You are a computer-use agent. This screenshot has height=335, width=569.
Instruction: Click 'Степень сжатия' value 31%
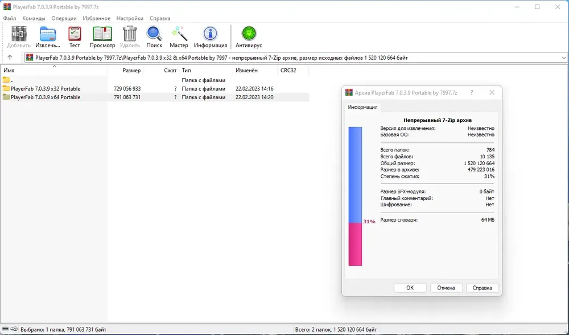point(489,176)
